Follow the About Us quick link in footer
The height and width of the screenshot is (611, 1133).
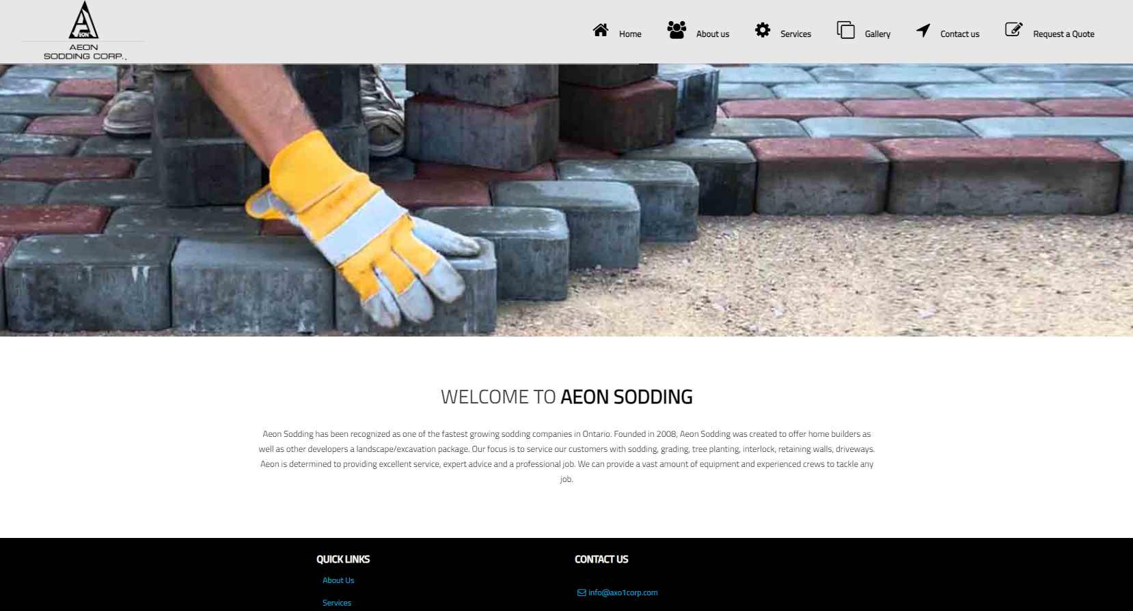tap(338, 580)
